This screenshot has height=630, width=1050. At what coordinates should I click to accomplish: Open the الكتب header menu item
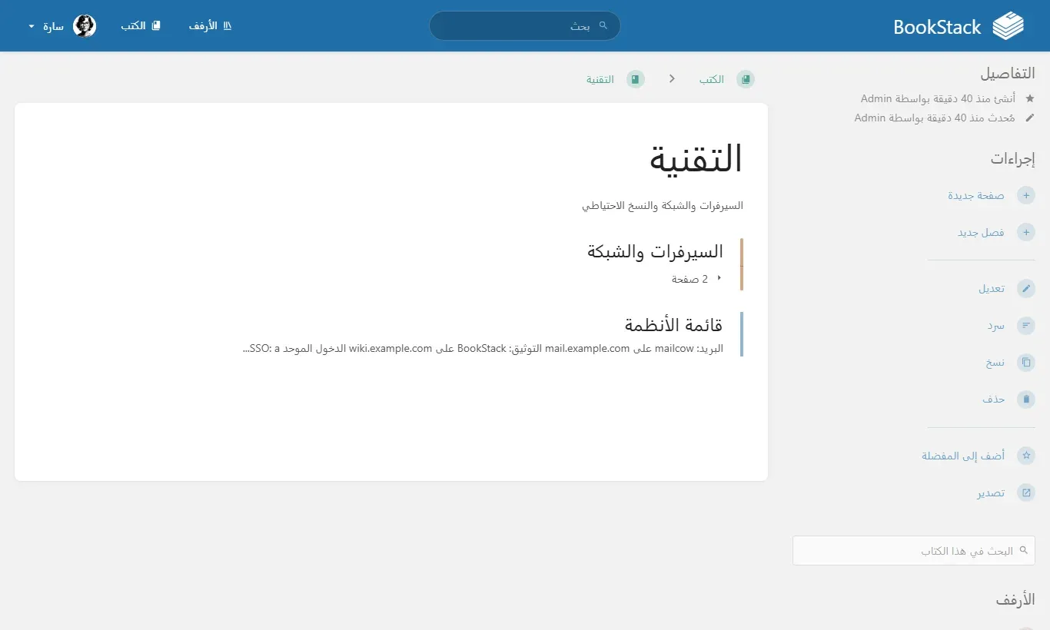pyautogui.click(x=141, y=26)
